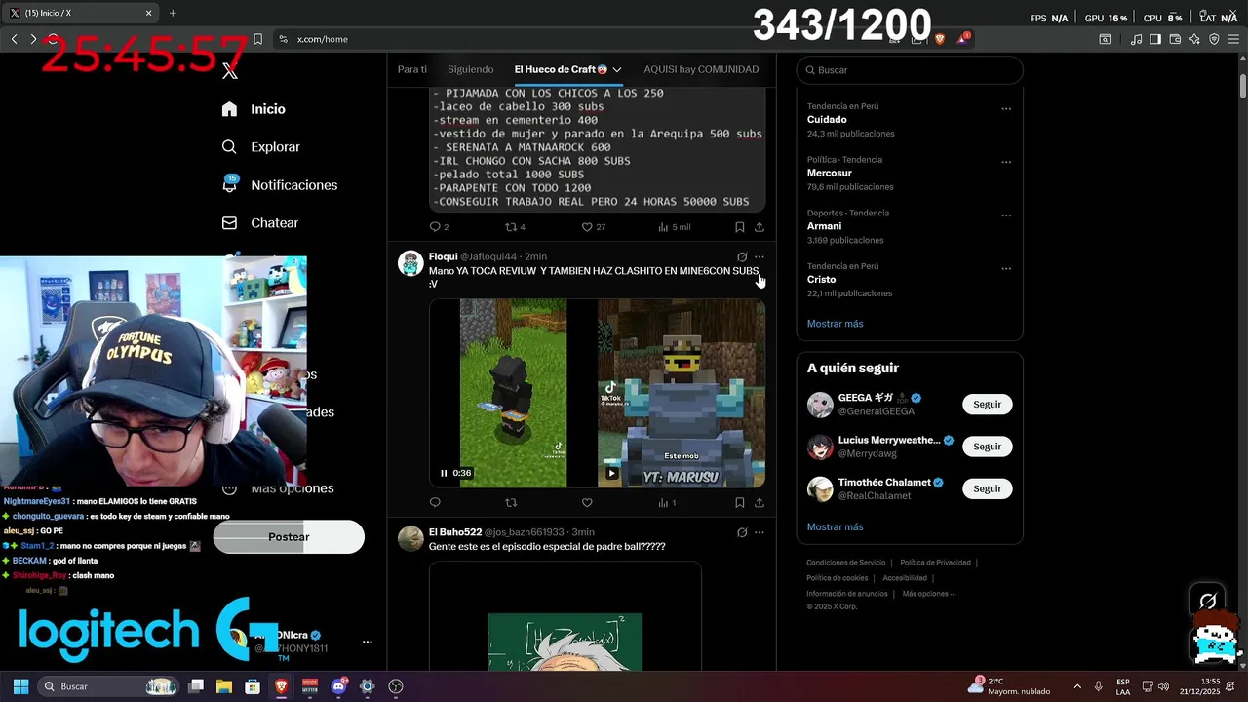Open Windows Start menu

pyautogui.click(x=20, y=686)
